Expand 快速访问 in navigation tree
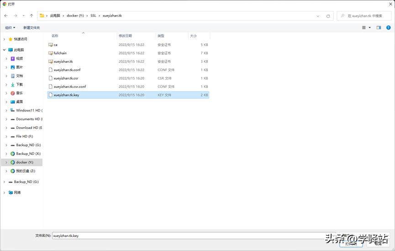395x251 pixels. tap(4, 39)
